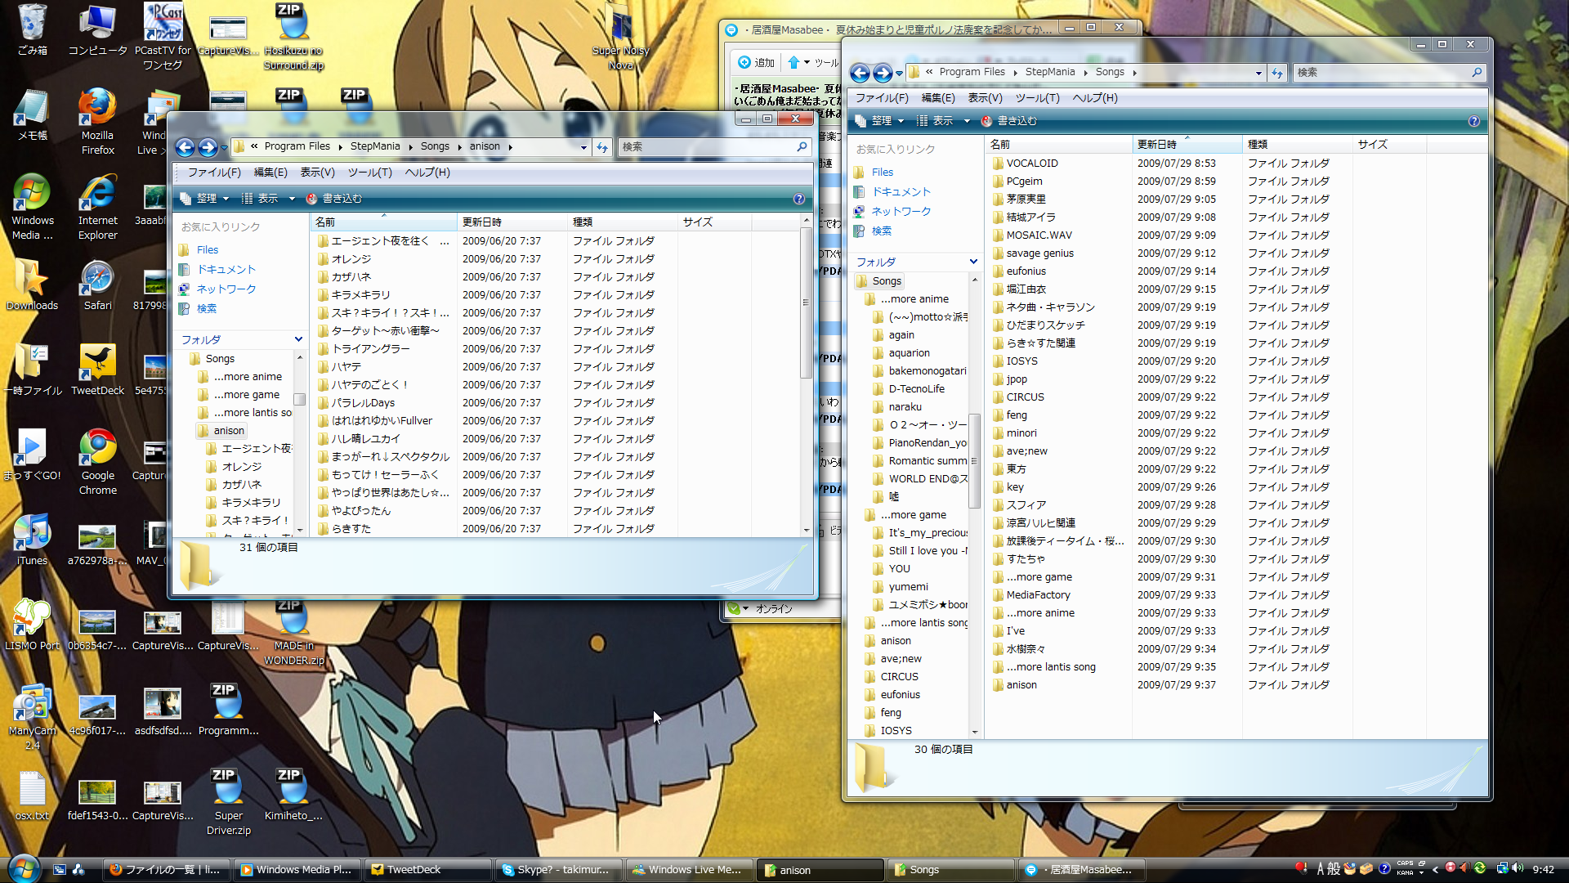Click vertical scrollbar in anison file list
Screen dimensions: 1569x883
point(806,303)
